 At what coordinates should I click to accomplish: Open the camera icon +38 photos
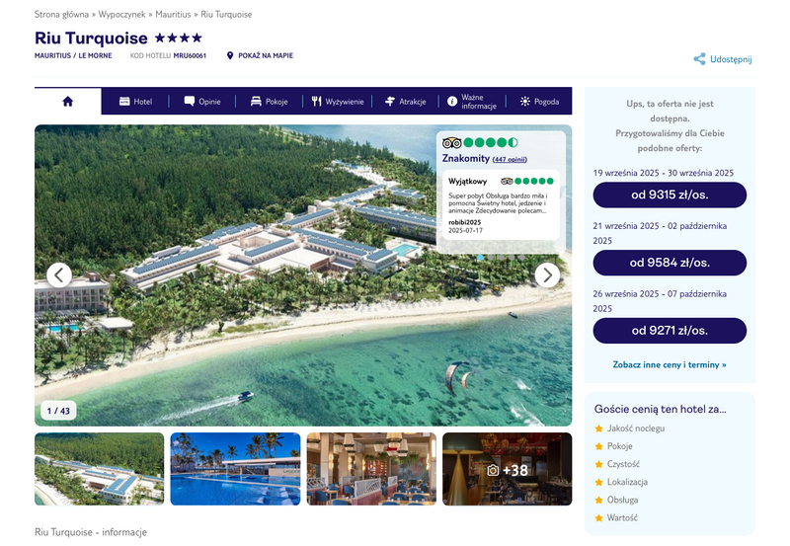[x=507, y=469]
